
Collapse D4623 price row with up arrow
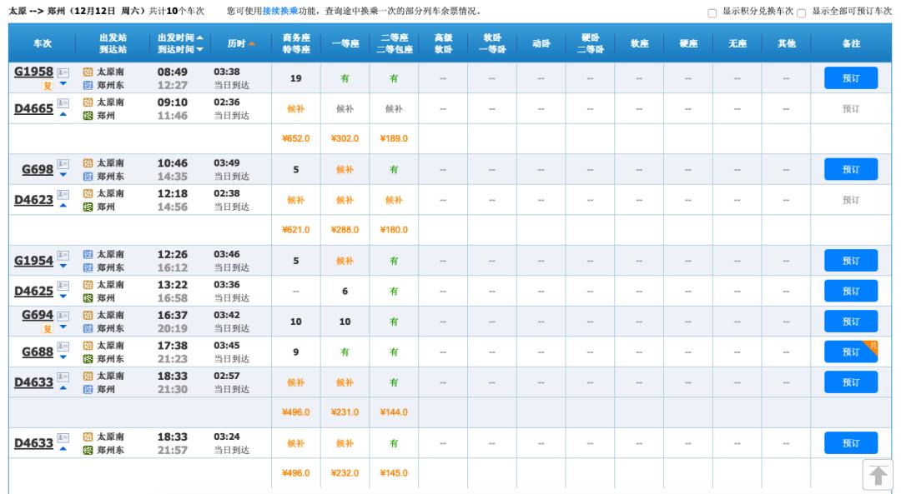(63, 206)
